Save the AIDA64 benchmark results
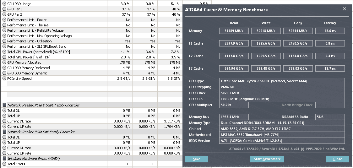Image resolution: width=353 pixels, height=168 pixels. 197,159
